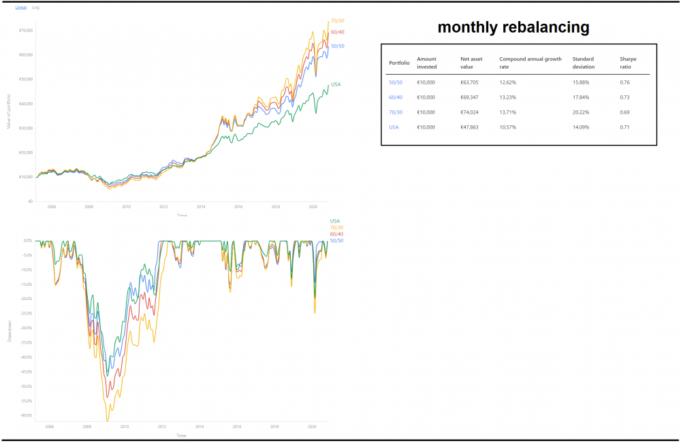Select the Linear scale option

(20, 7)
